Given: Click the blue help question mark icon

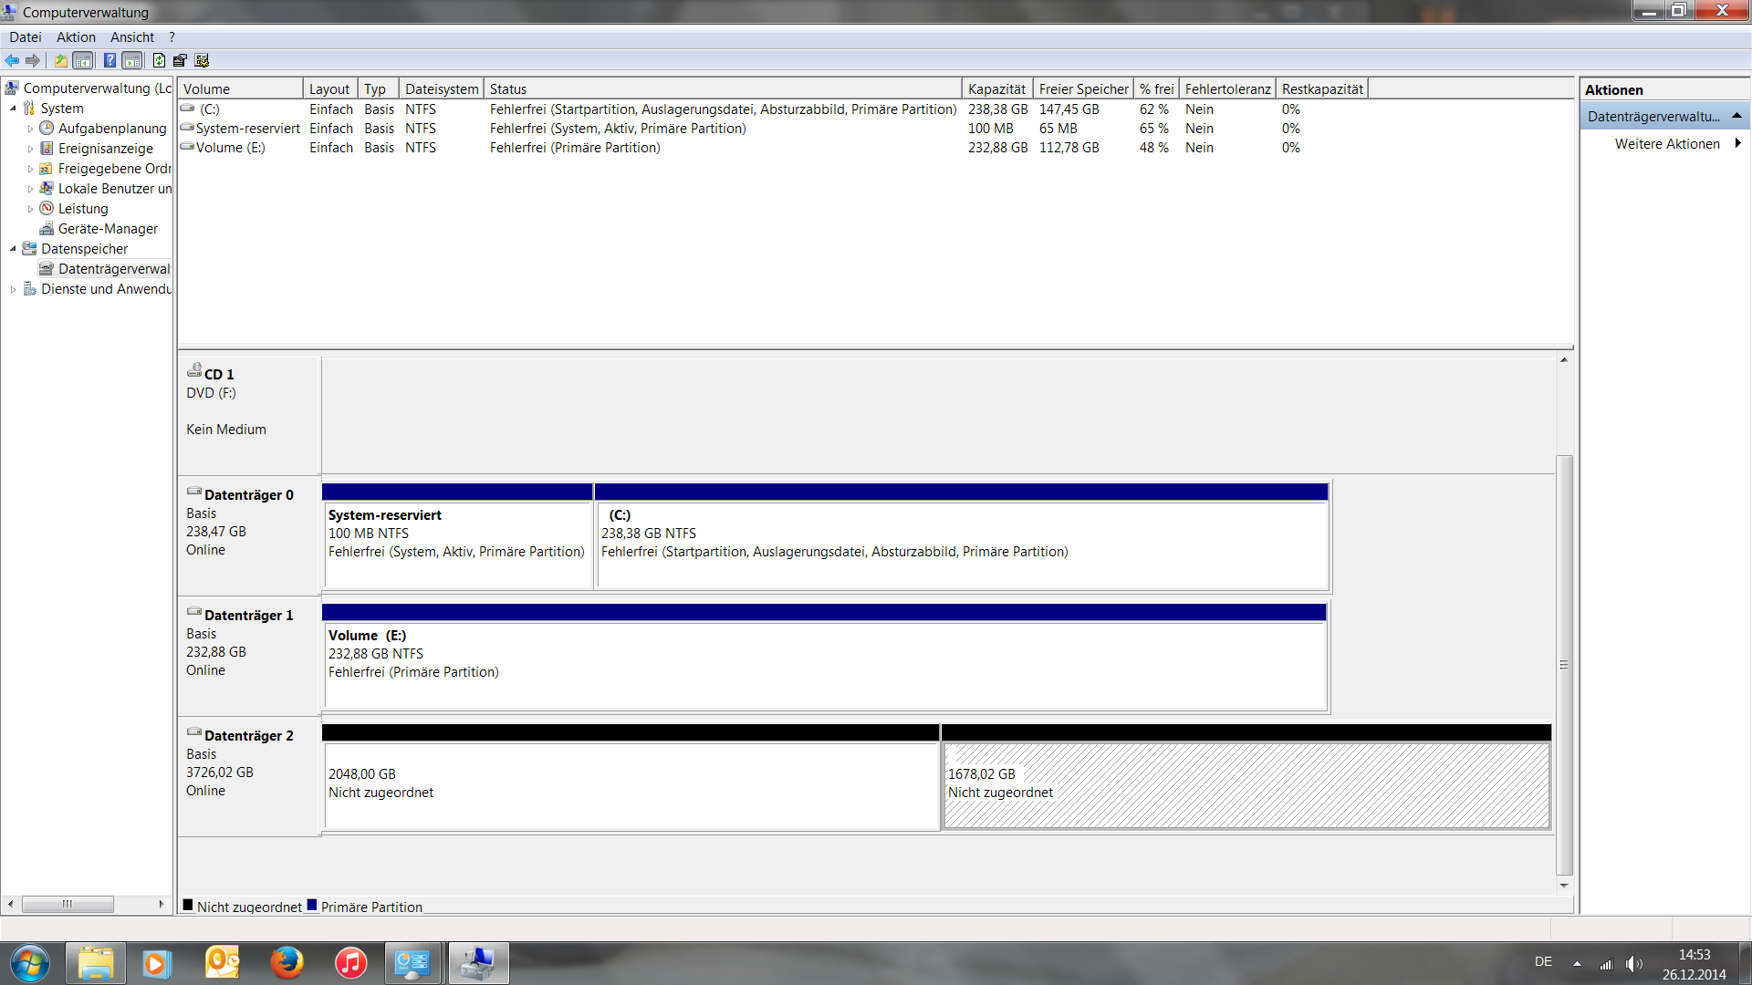Looking at the screenshot, I should [109, 60].
